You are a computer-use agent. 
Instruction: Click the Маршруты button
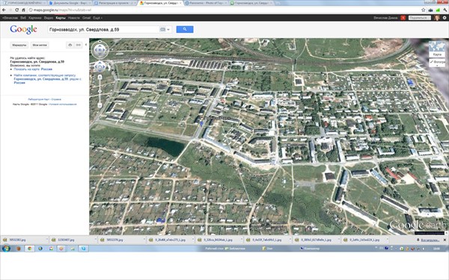pos(19,45)
